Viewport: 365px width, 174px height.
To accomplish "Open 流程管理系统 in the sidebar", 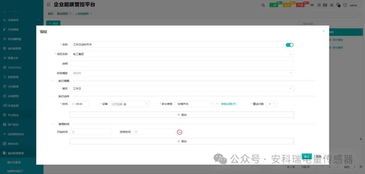I will click(16, 134).
